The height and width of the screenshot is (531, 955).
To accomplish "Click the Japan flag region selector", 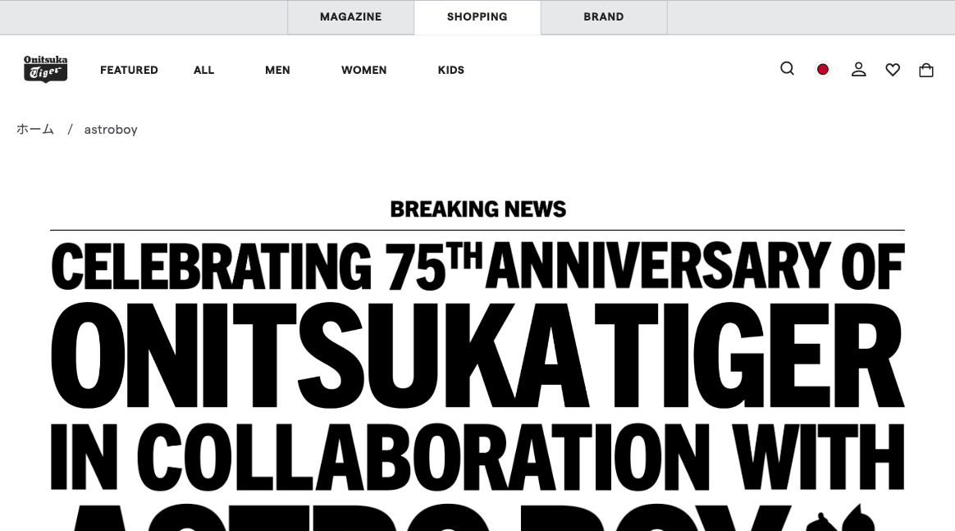I will point(823,70).
